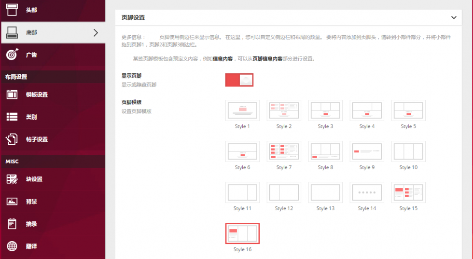Choose footer template Style 15
The width and height of the screenshot is (473, 259).
tap(408, 192)
